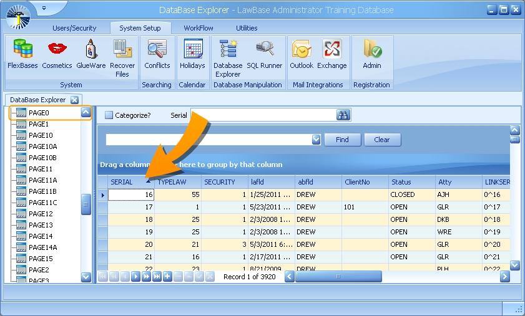Jump to next page of records
The image size is (525, 316).
(x=146, y=277)
